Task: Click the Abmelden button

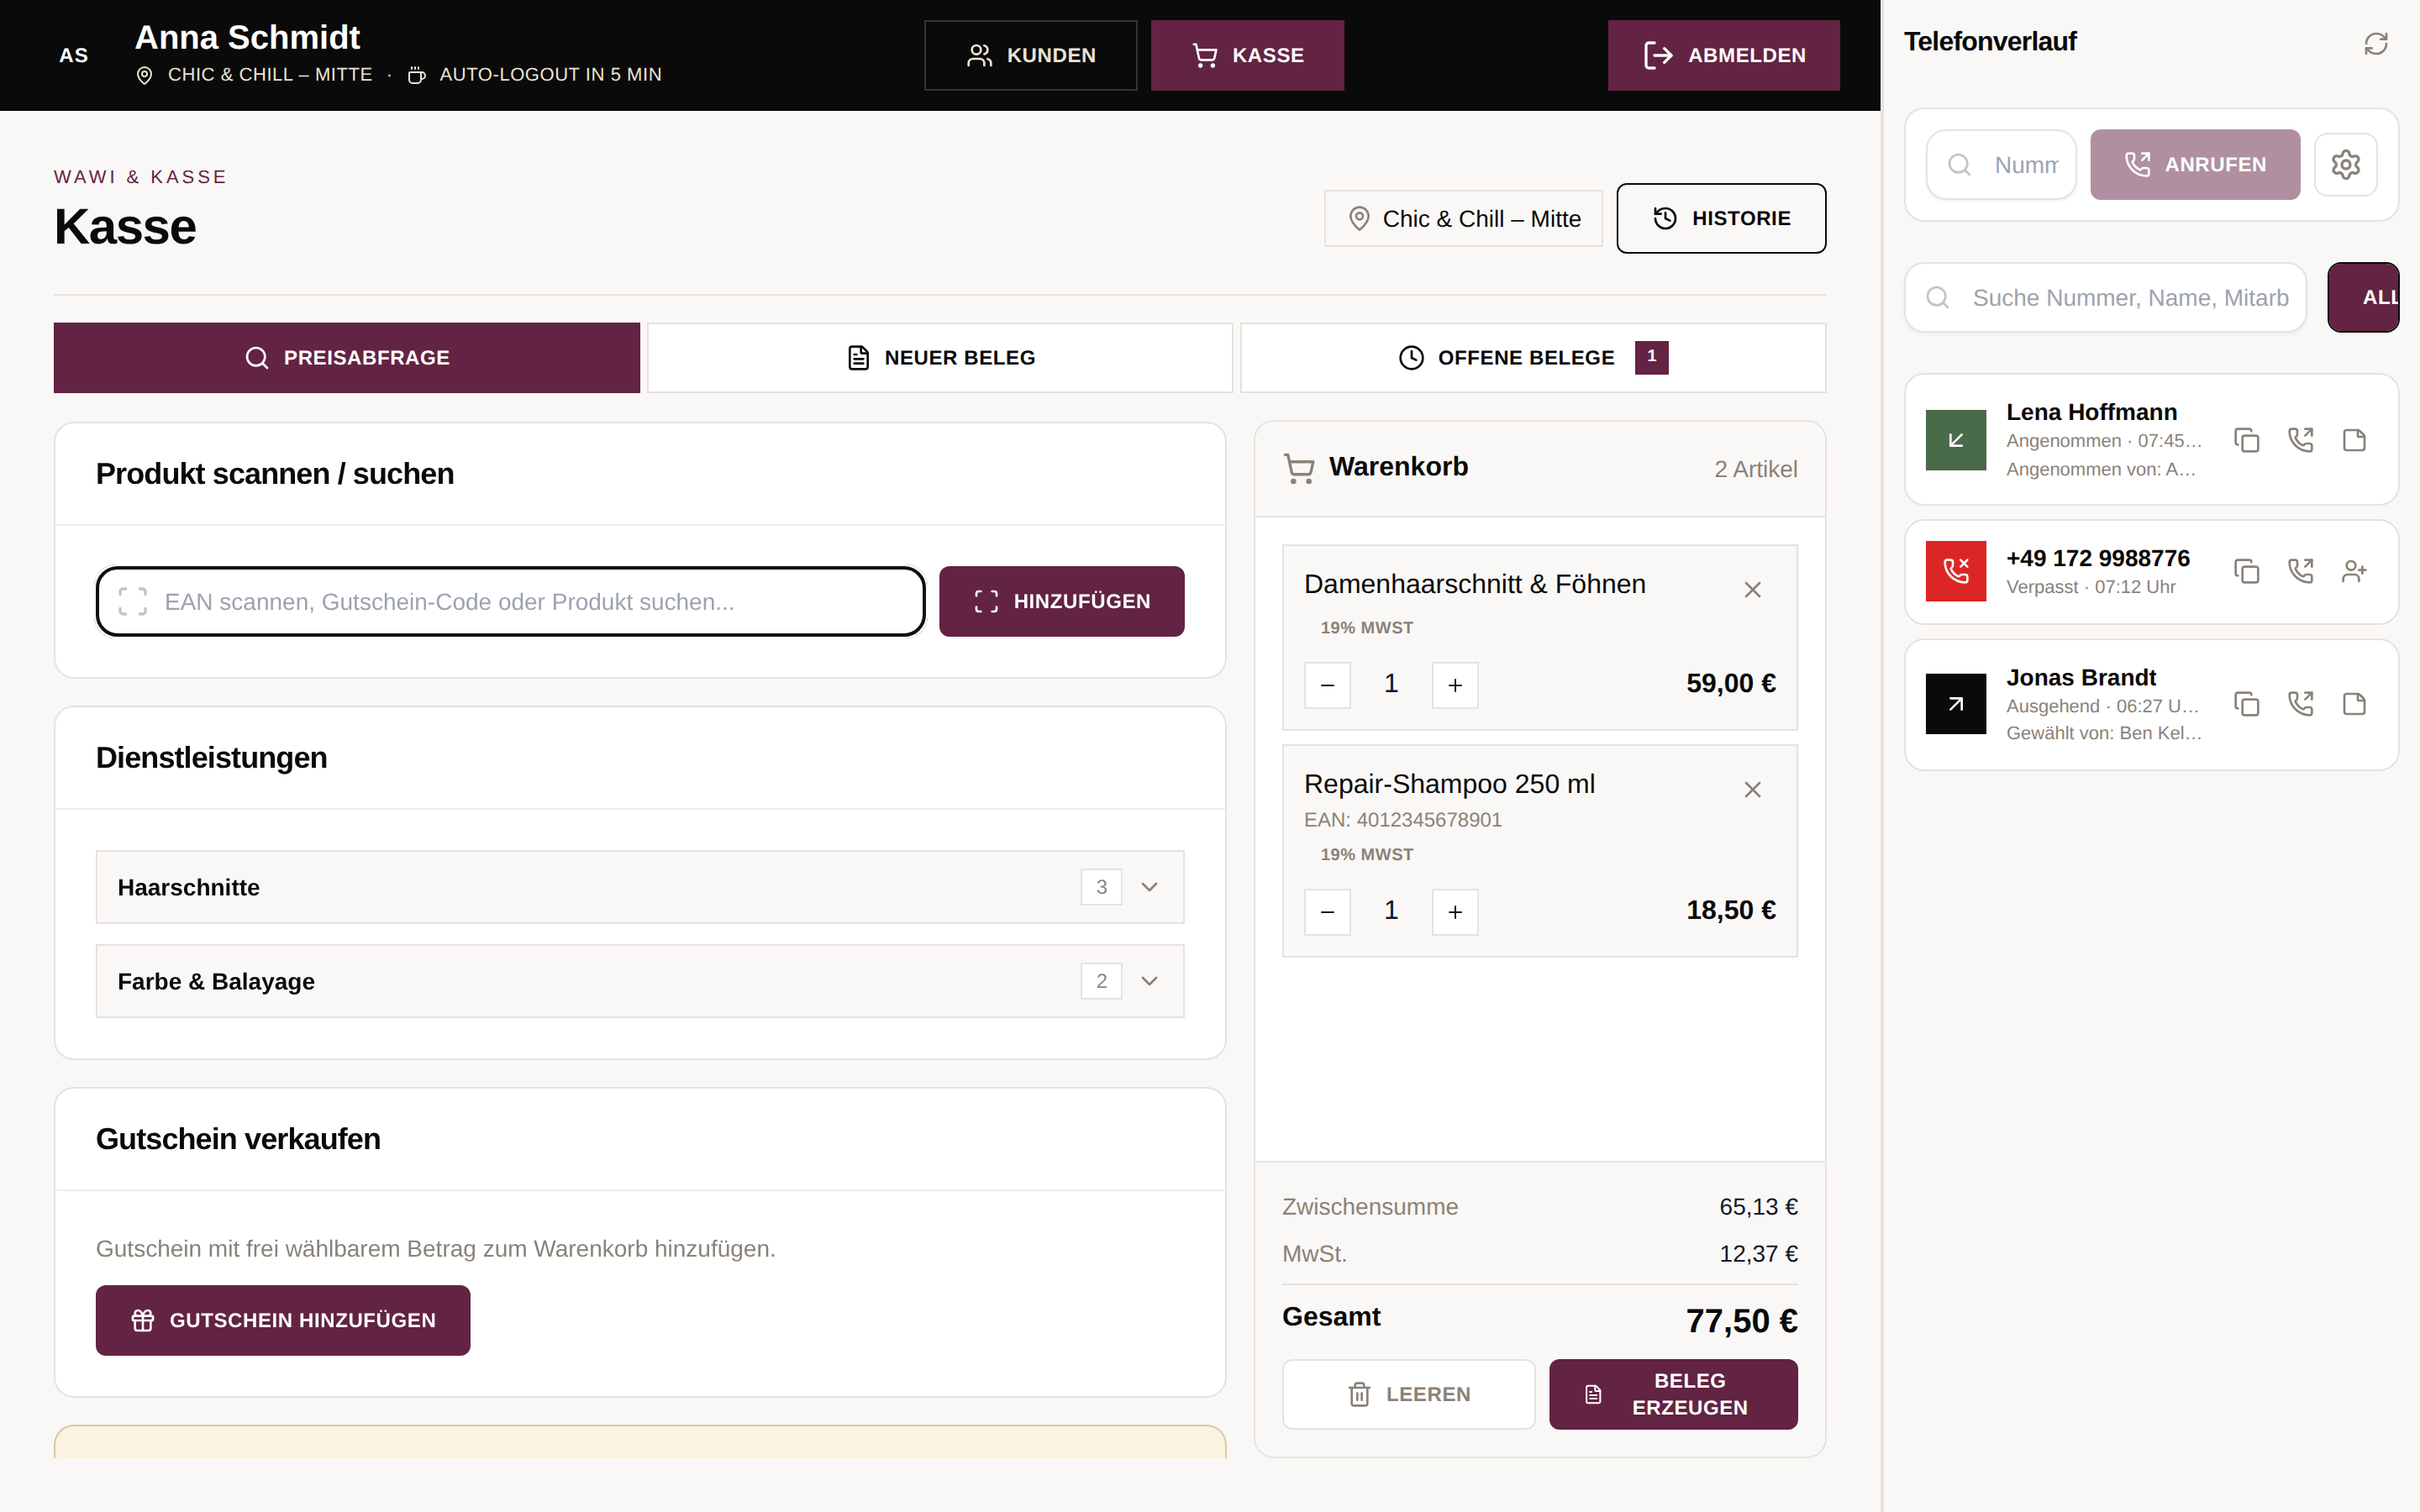Action: coord(1723,55)
